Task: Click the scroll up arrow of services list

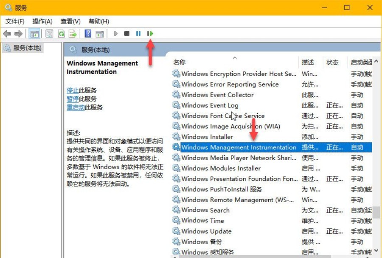Action: tap(376, 61)
